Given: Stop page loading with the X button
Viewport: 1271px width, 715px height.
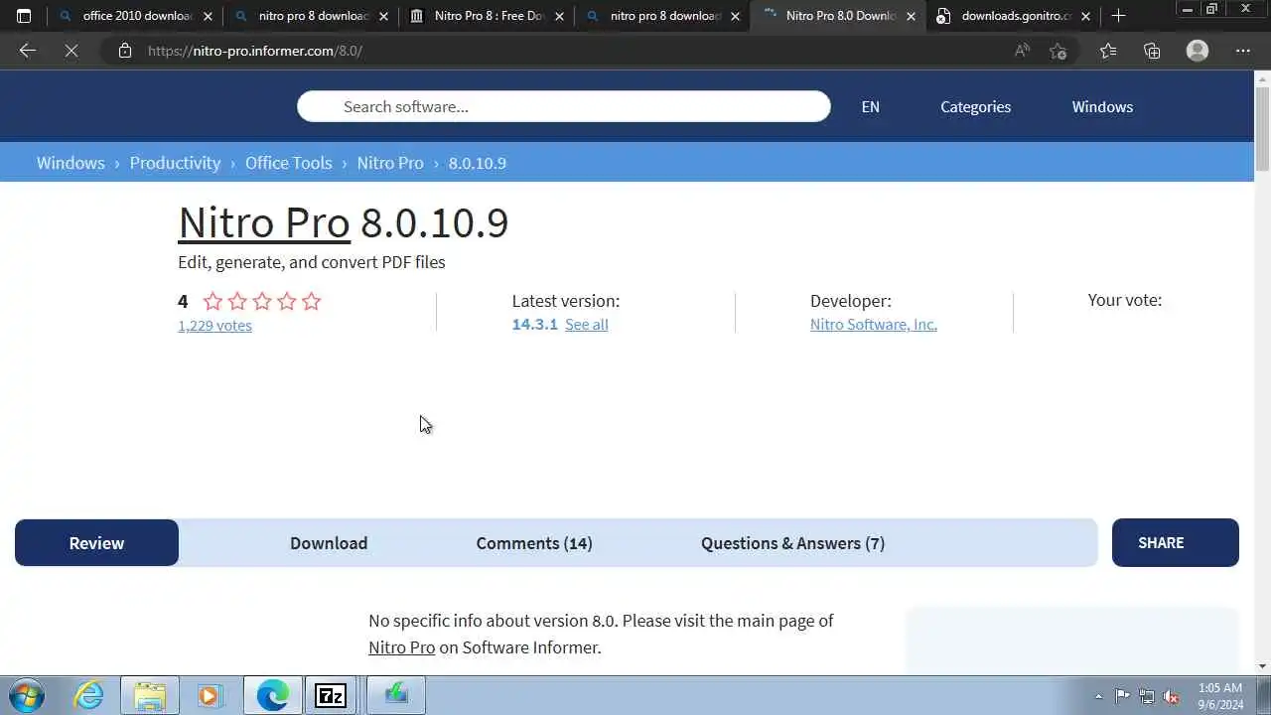Looking at the screenshot, I should coord(71,51).
